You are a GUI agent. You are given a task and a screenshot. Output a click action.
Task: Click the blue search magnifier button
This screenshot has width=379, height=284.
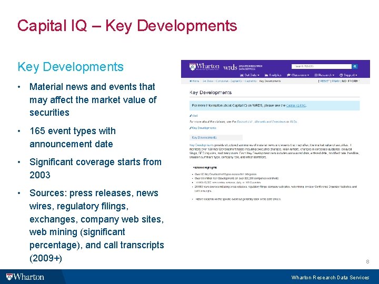pyautogui.click(x=355, y=66)
